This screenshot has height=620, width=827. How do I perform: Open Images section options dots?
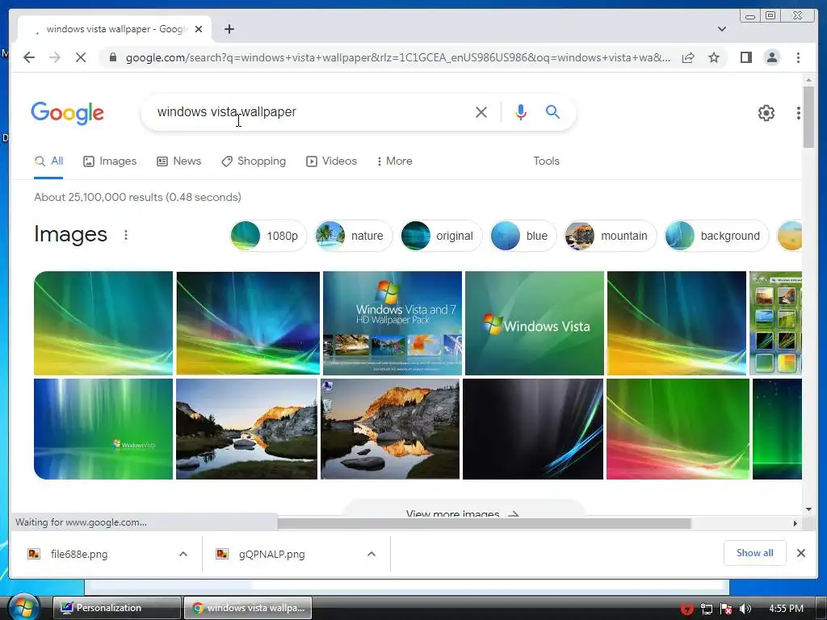125,235
